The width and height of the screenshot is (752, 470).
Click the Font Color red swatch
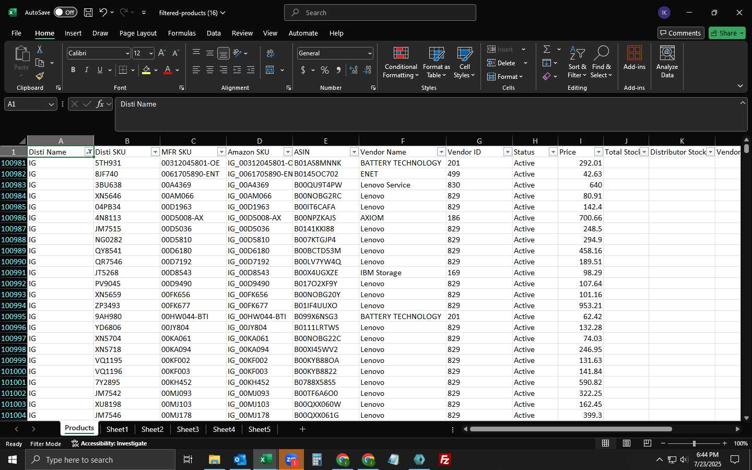pos(168,70)
